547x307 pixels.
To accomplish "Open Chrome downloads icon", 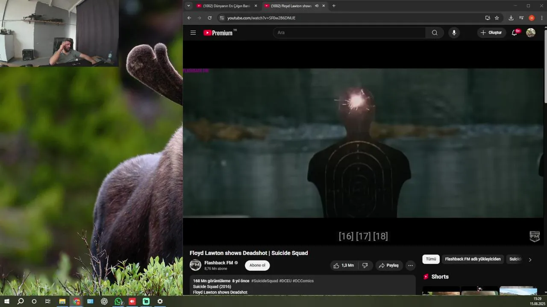I will [x=511, y=18].
